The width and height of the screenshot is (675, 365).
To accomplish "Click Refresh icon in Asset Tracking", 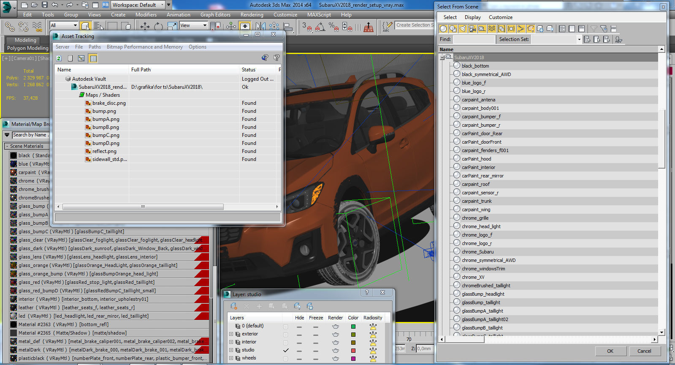I will [59, 58].
